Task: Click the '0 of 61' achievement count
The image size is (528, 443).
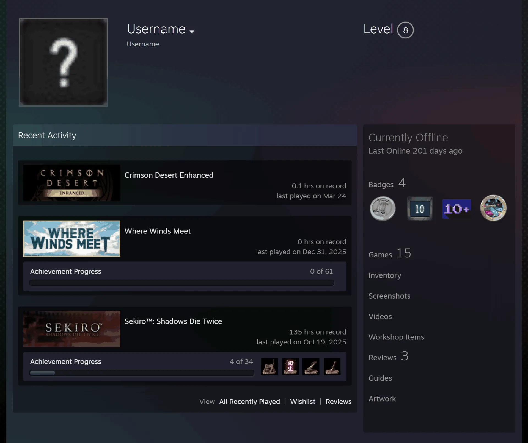Action: (321, 271)
